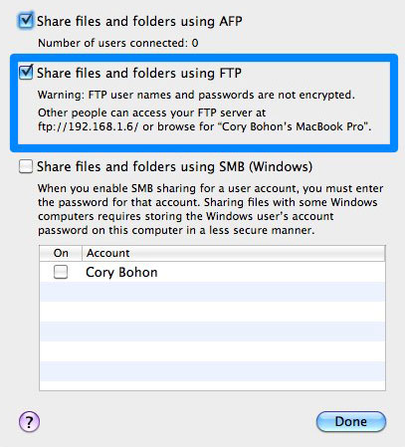Click the ftp://192.168.1.6/ address text
405x447 pixels.
click(x=88, y=126)
